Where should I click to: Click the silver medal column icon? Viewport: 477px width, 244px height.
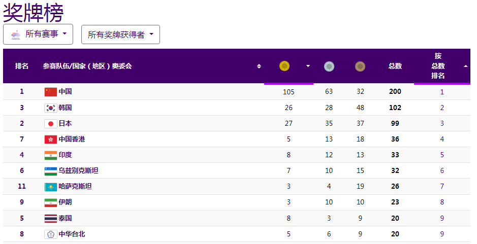[x=329, y=66]
